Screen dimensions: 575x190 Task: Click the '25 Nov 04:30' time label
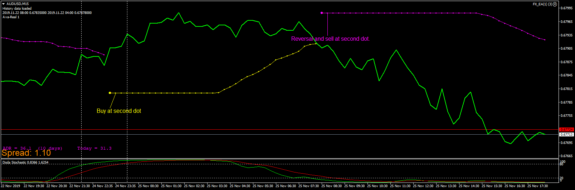(240, 186)
